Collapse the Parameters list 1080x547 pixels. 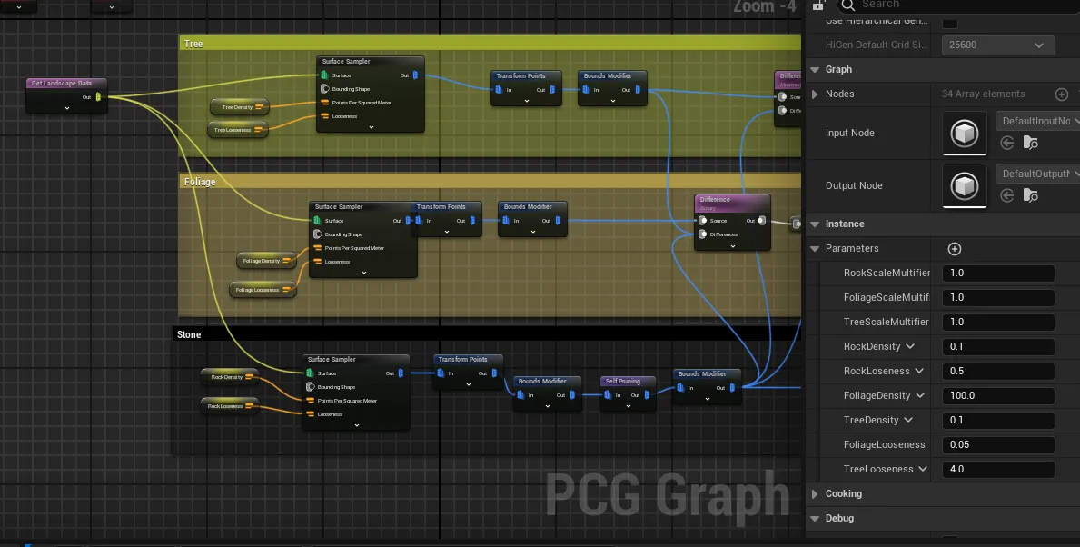(x=815, y=249)
